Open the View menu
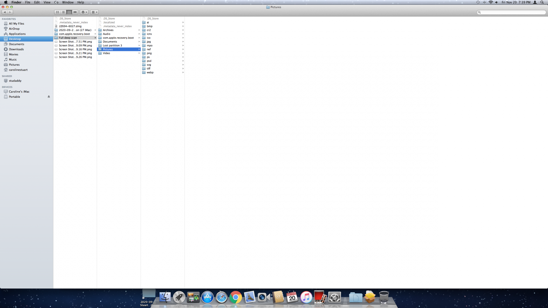Screen dimensions: 548x308 click(47, 2)
